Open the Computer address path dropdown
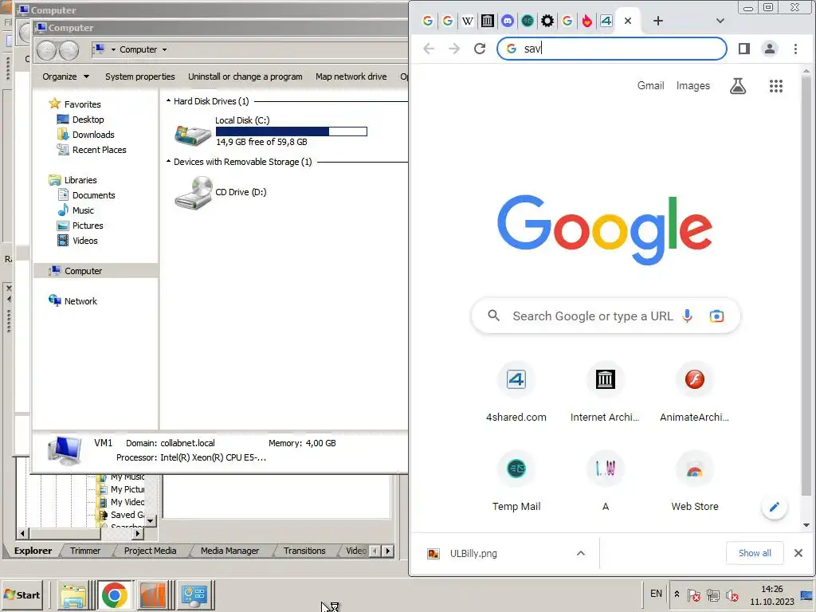Screen dimensions: 816x612 point(164,49)
